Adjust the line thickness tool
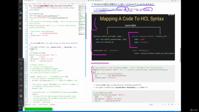 21,86
